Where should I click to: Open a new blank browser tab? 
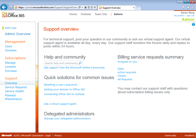click(x=138, y=8)
